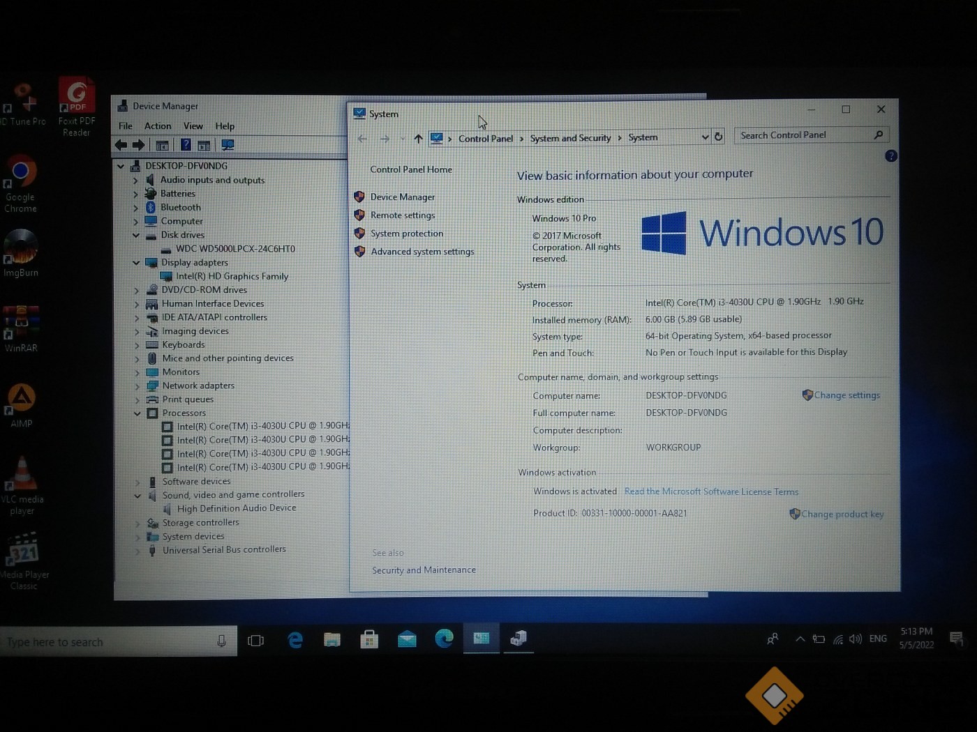Viewport: 977px width, 732px height.
Task: Click the ENG language indicator
Action: (878, 639)
